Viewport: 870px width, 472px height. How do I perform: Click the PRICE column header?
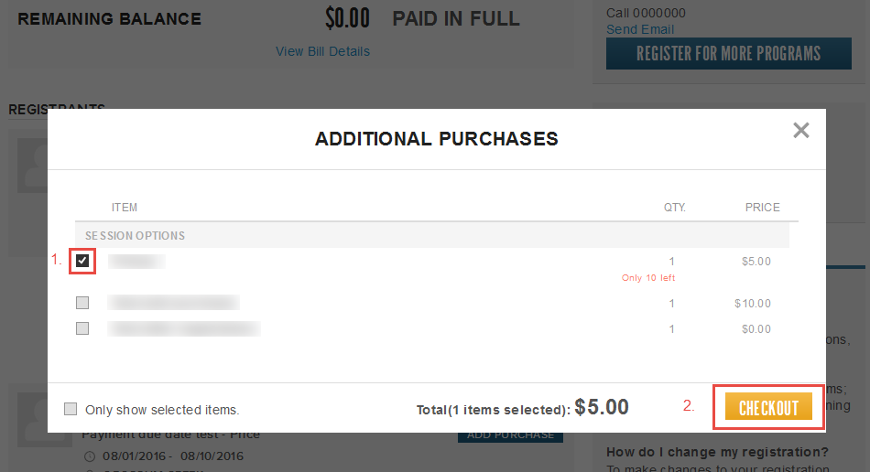tap(762, 208)
